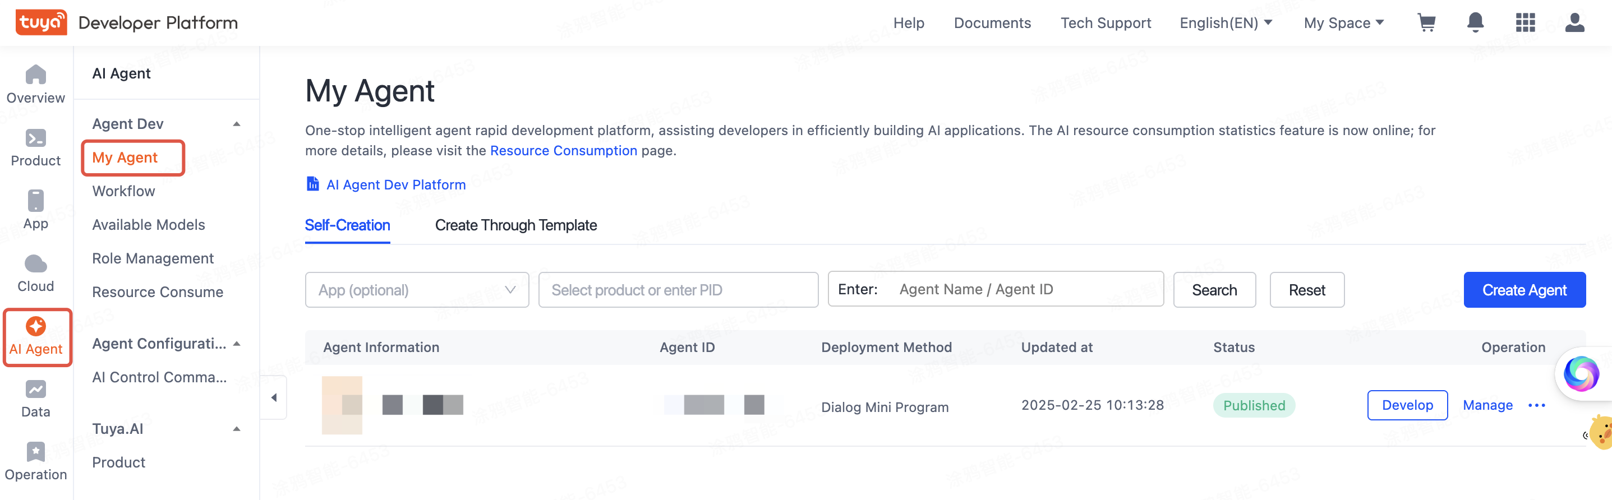This screenshot has width=1612, height=500.
Task: Open the three-dots more options menu
Action: 1536,405
